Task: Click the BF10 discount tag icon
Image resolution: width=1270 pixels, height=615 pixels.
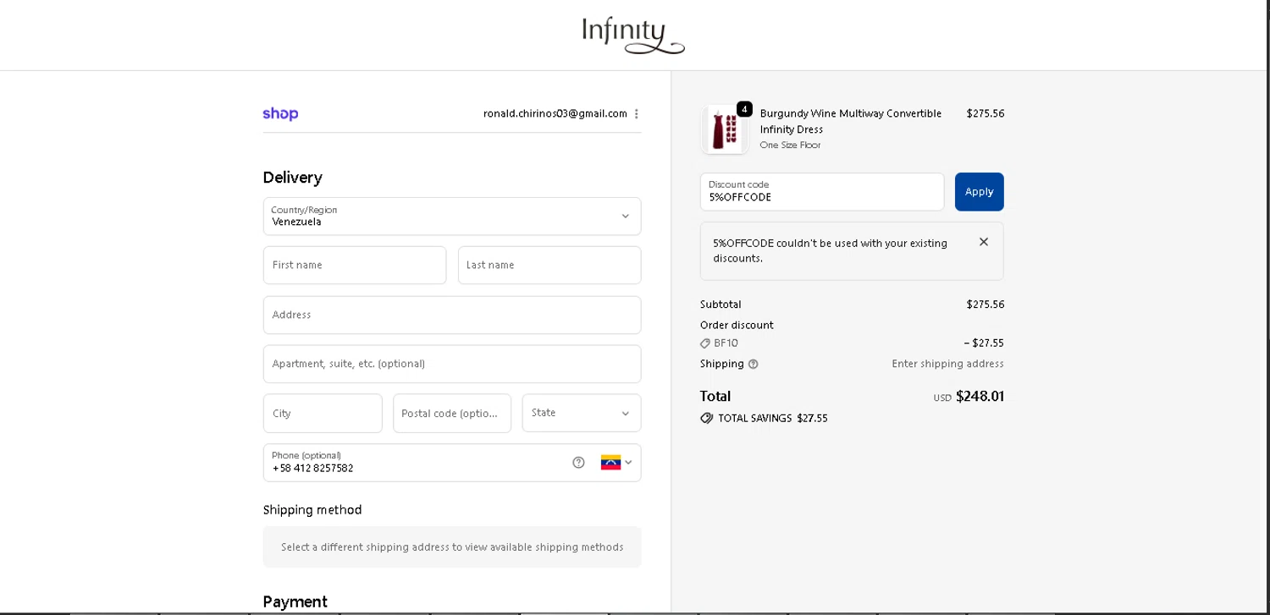Action: (705, 343)
